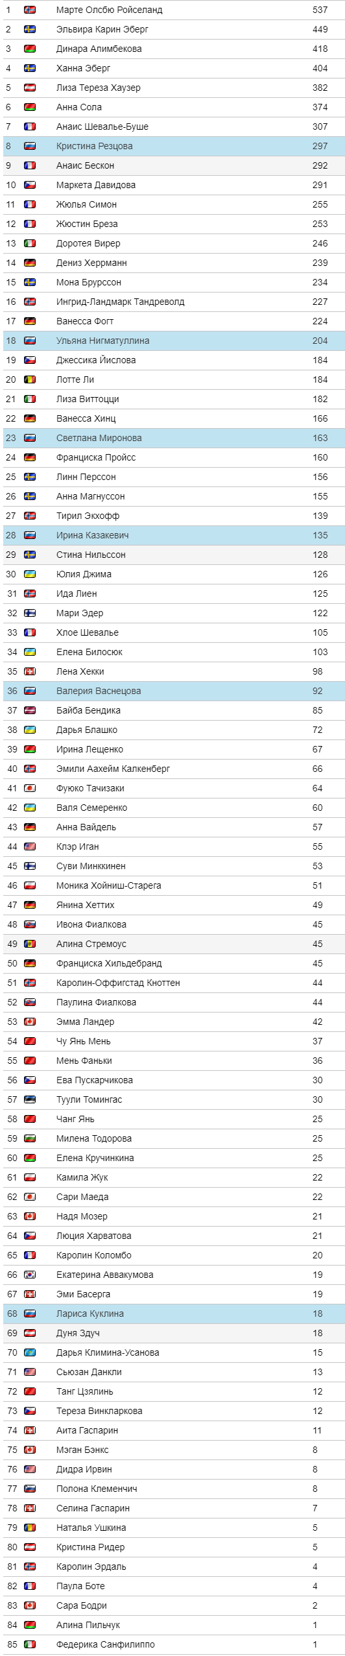Image resolution: width=345 pixels, height=1656 pixels.
Task: Click the South Korean flag by Екатерина Аввакумова
Action: (x=30, y=1275)
